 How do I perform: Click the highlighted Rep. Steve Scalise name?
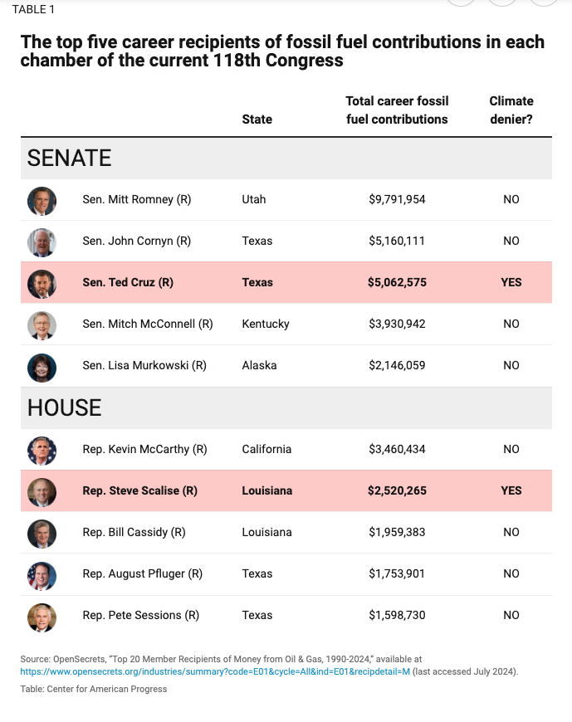click(x=139, y=491)
